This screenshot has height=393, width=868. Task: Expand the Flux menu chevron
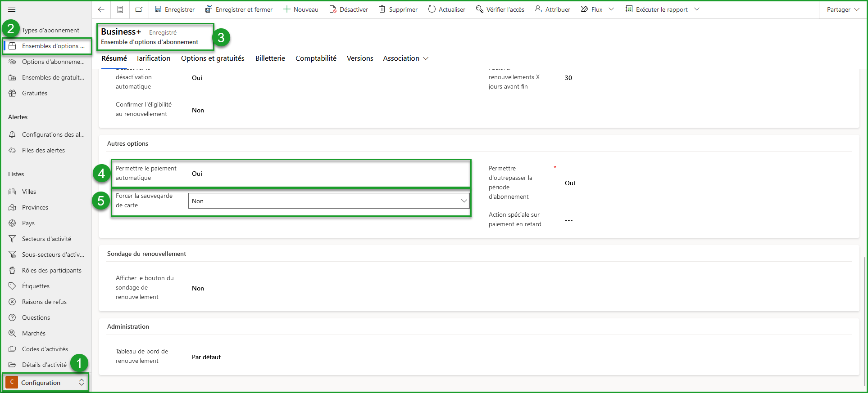[611, 9]
